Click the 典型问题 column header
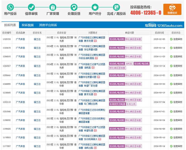Screen dimensions: 186x150 pyautogui.click(x=129, y=33)
